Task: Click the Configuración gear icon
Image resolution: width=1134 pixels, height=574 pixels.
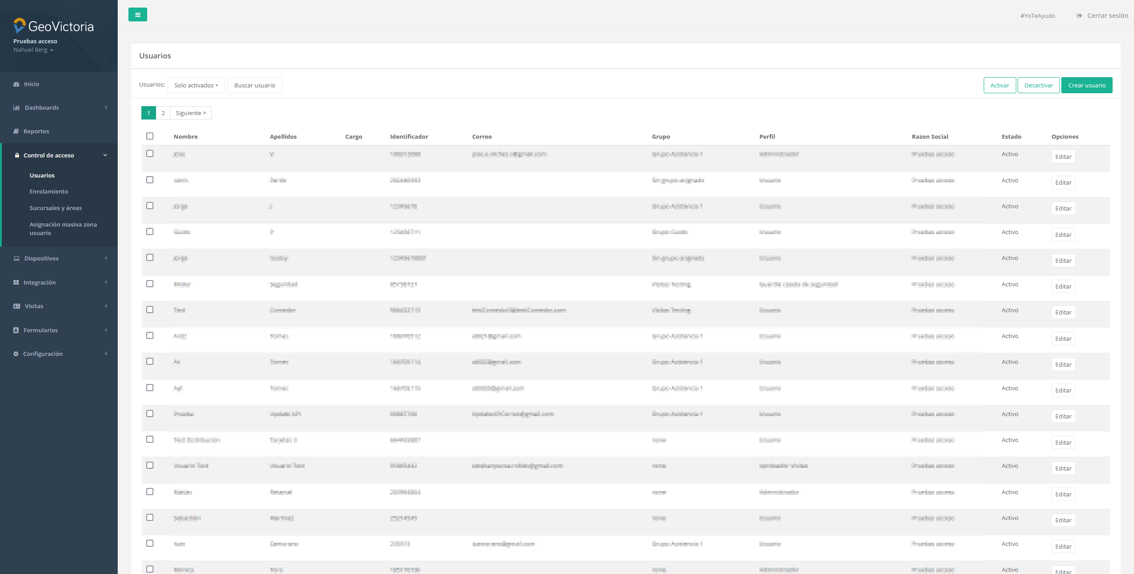Action: (16, 354)
